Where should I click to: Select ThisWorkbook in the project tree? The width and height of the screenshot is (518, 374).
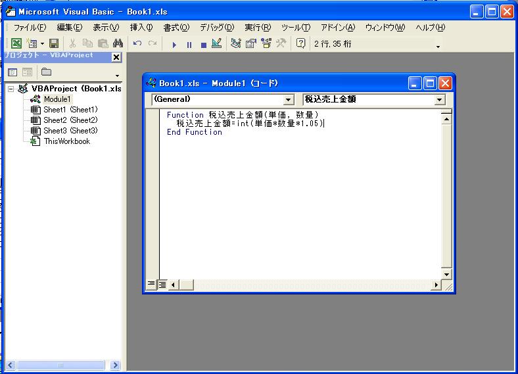pyautogui.click(x=67, y=141)
